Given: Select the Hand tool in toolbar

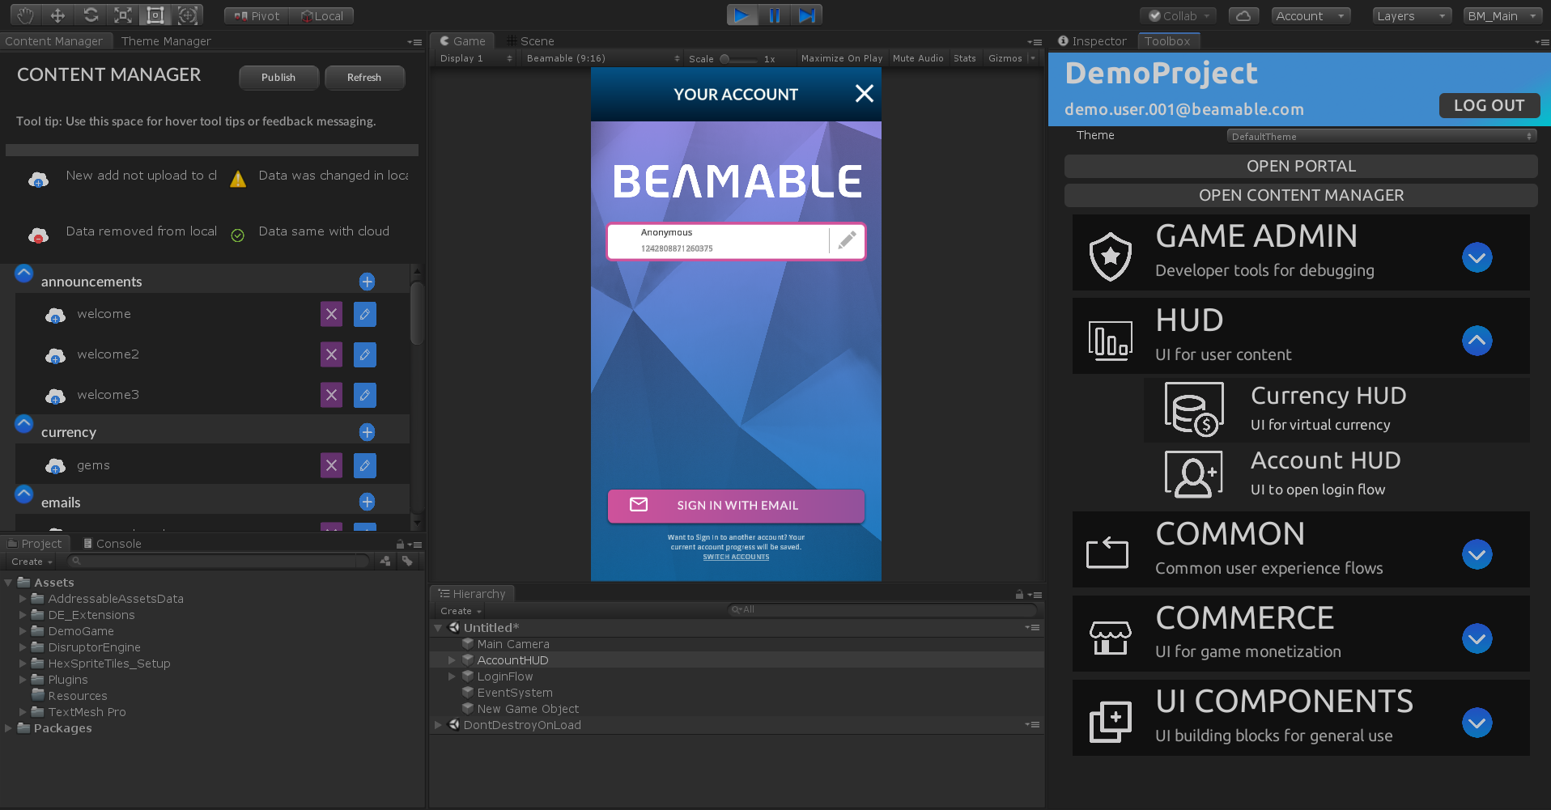Looking at the screenshot, I should 25,15.
